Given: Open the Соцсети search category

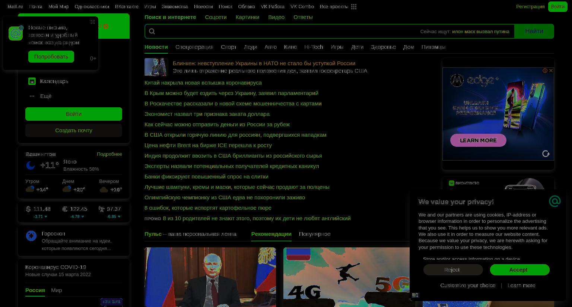Looking at the screenshot, I should click(216, 17).
